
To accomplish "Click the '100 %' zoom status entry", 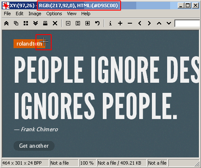I will [88, 163].
